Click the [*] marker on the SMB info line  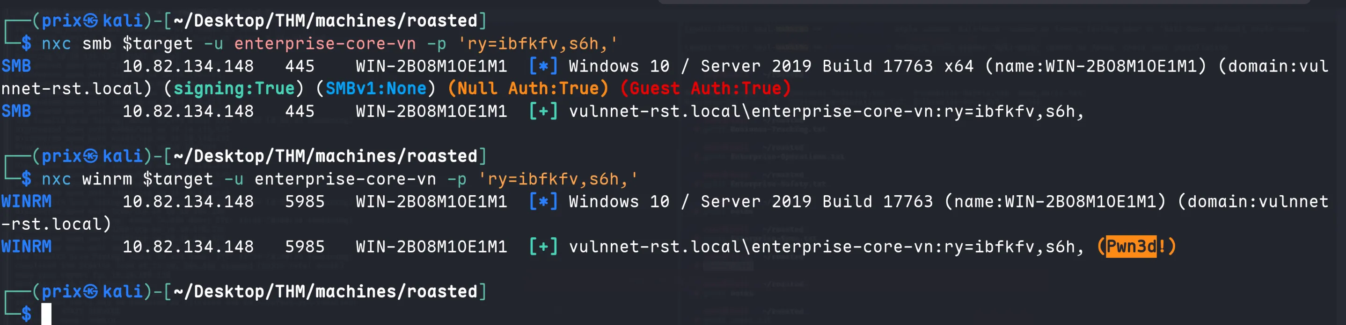(543, 66)
